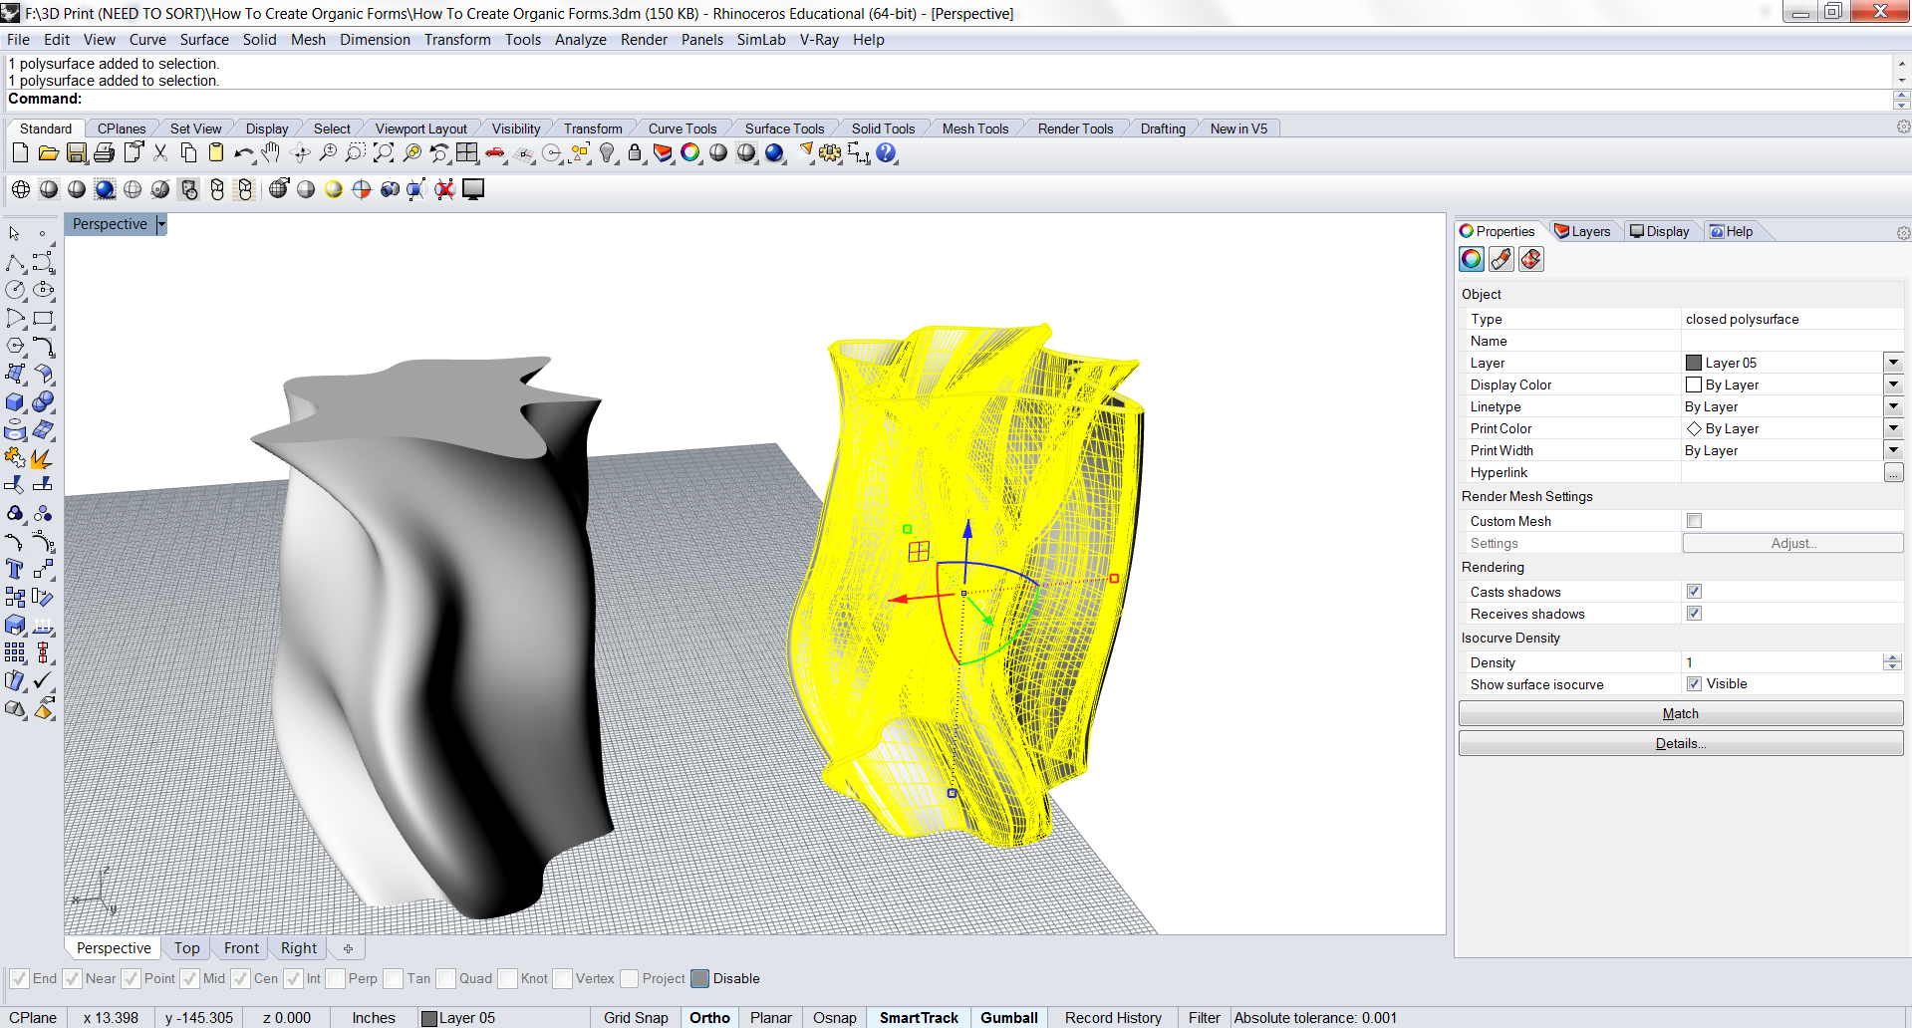Click the four-viewport layout icon
Viewport: 1912px width, 1028px height.
(467, 153)
